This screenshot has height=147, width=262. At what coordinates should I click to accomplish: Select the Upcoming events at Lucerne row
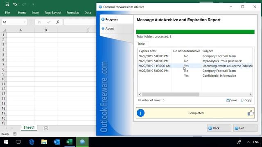click(195, 66)
